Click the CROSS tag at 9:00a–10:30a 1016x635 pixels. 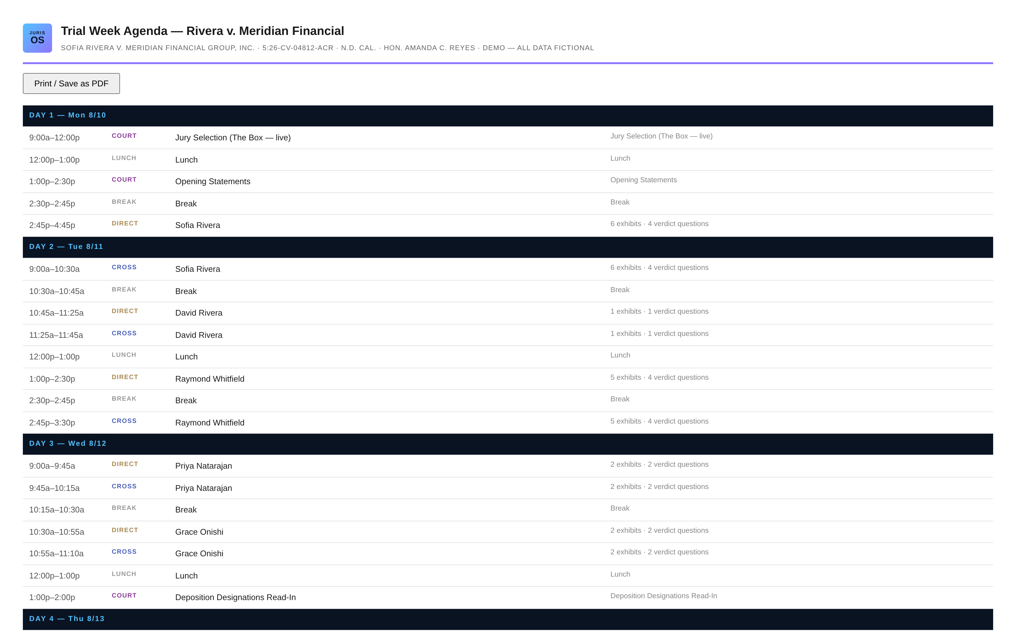tap(124, 267)
